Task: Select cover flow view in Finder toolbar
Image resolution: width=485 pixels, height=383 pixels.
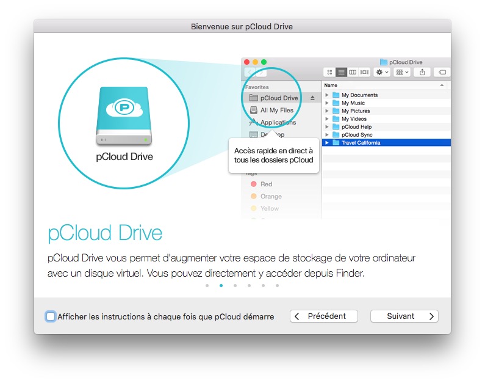Action: 364,72
